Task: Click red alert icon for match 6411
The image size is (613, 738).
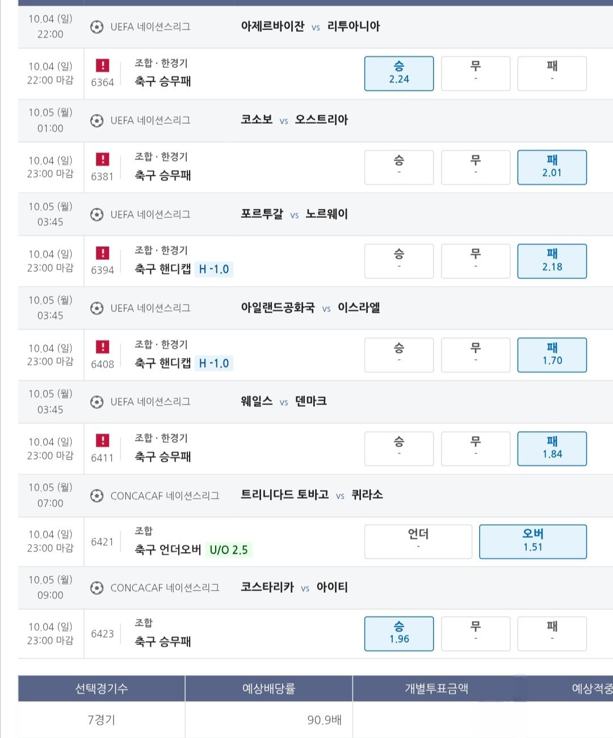Action: point(102,441)
